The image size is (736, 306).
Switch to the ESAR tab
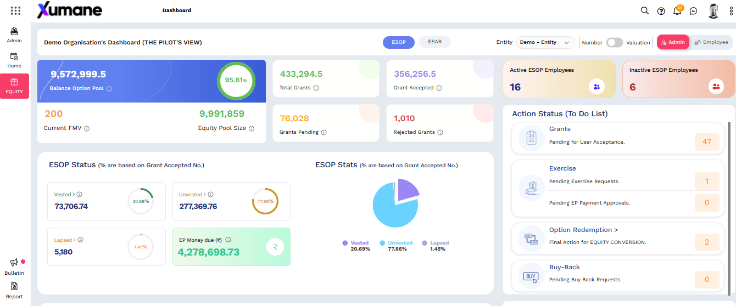434,42
